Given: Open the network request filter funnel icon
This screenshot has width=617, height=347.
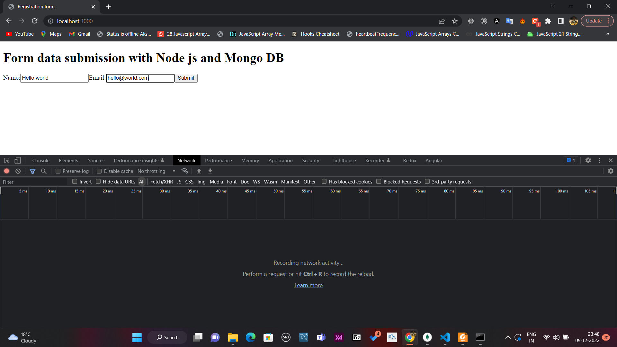Looking at the screenshot, I should pos(32,171).
